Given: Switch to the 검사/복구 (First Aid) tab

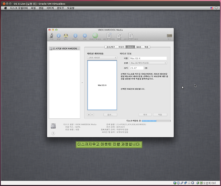Looking at the screenshot, I should [x=110, y=47].
